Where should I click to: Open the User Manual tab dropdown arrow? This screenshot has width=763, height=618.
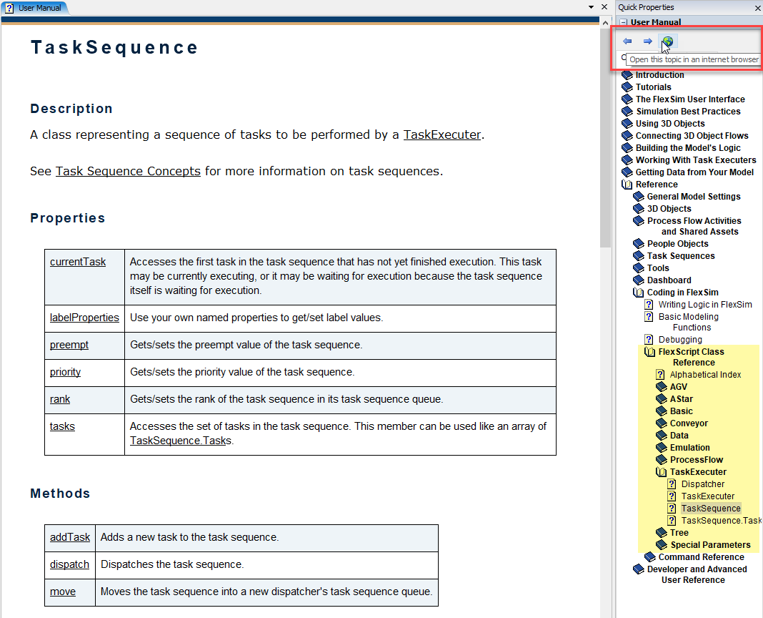click(x=592, y=7)
